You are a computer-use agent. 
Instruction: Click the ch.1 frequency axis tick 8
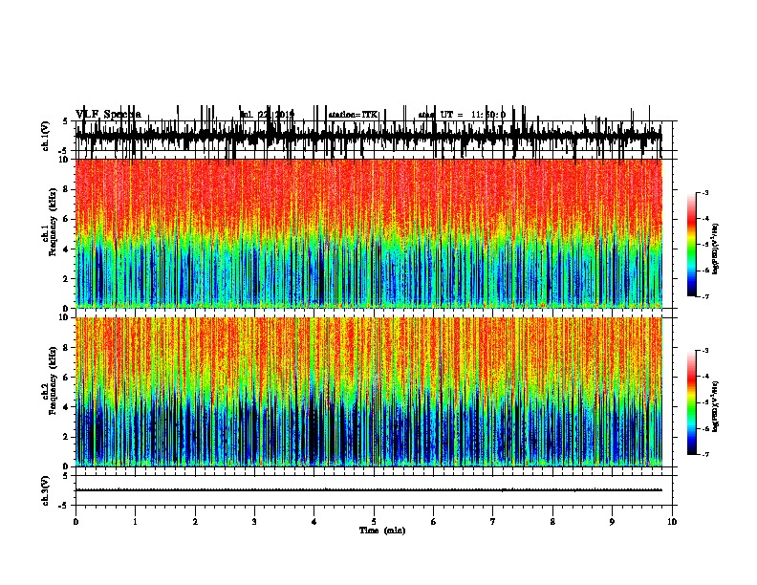67,189
